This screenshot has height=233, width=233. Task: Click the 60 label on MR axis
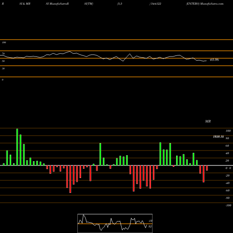tap(227, 146)
